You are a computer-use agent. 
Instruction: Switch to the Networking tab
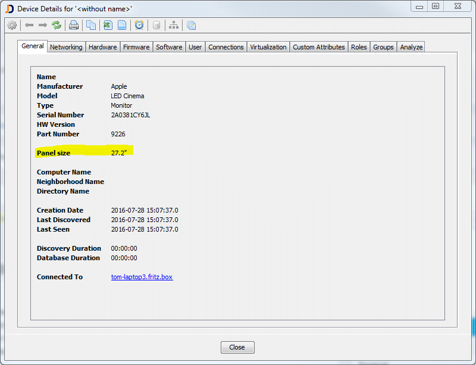[x=66, y=47]
